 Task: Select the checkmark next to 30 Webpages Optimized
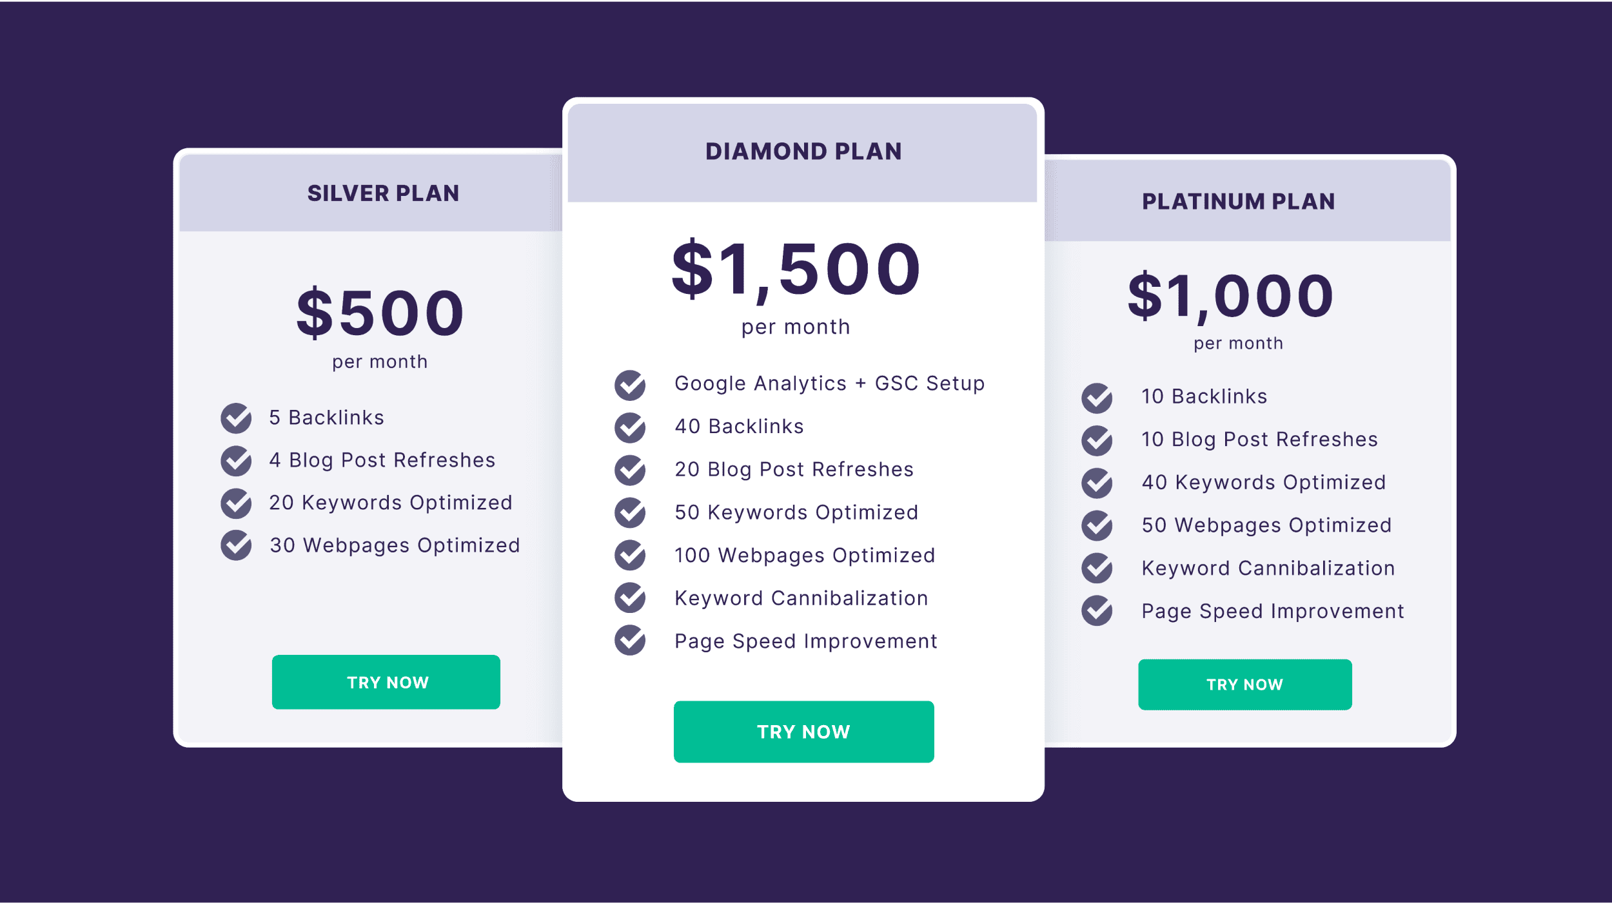click(236, 547)
